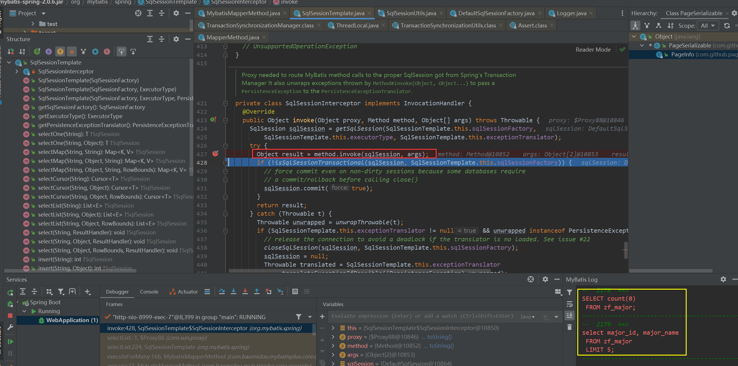The width and height of the screenshot is (738, 366).
Task: Stop the running WebApplication service
Action: [10, 316]
